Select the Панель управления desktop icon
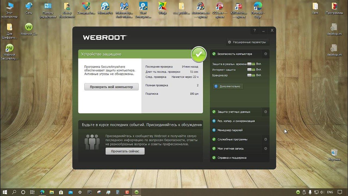 48,10
